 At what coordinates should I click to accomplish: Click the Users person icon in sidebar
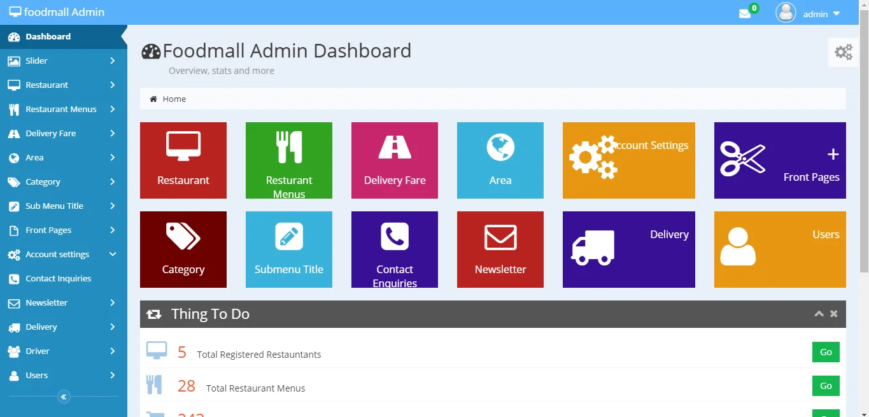click(14, 376)
